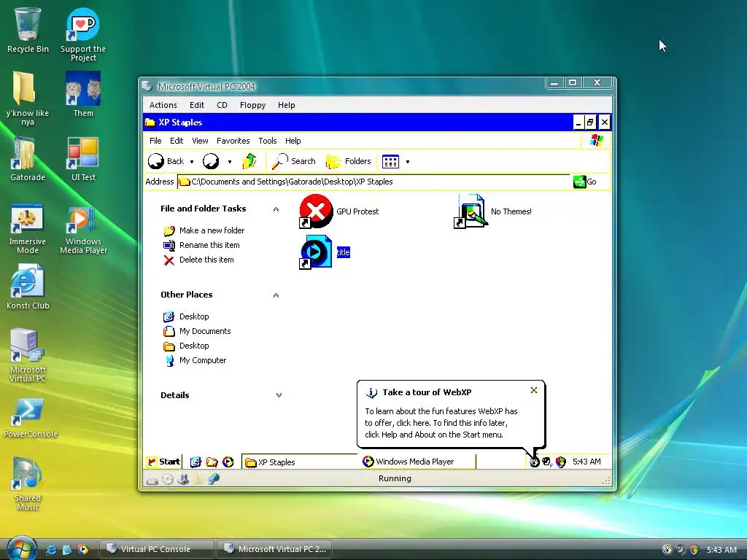Image resolution: width=747 pixels, height=560 pixels.
Task: Open the Forward history dropdown arrow
Action: [x=230, y=162]
